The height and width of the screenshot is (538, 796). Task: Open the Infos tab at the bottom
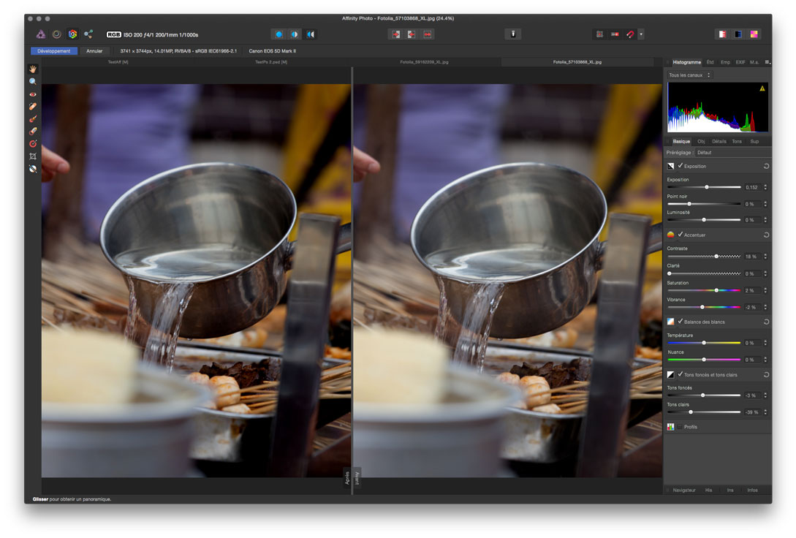pos(752,490)
